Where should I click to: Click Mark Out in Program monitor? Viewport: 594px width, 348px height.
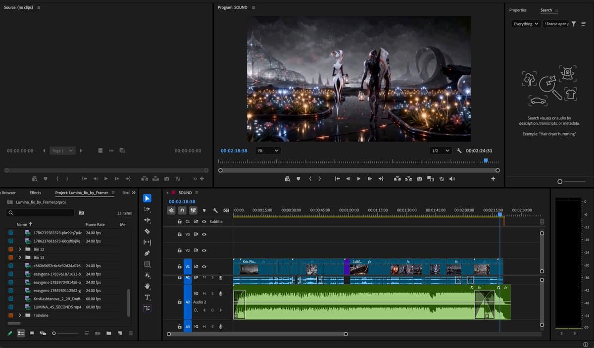(x=320, y=179)
